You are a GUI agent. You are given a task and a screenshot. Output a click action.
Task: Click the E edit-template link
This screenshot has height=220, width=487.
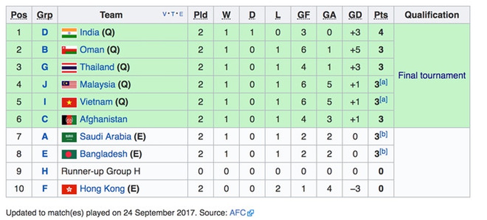[182, 14]
